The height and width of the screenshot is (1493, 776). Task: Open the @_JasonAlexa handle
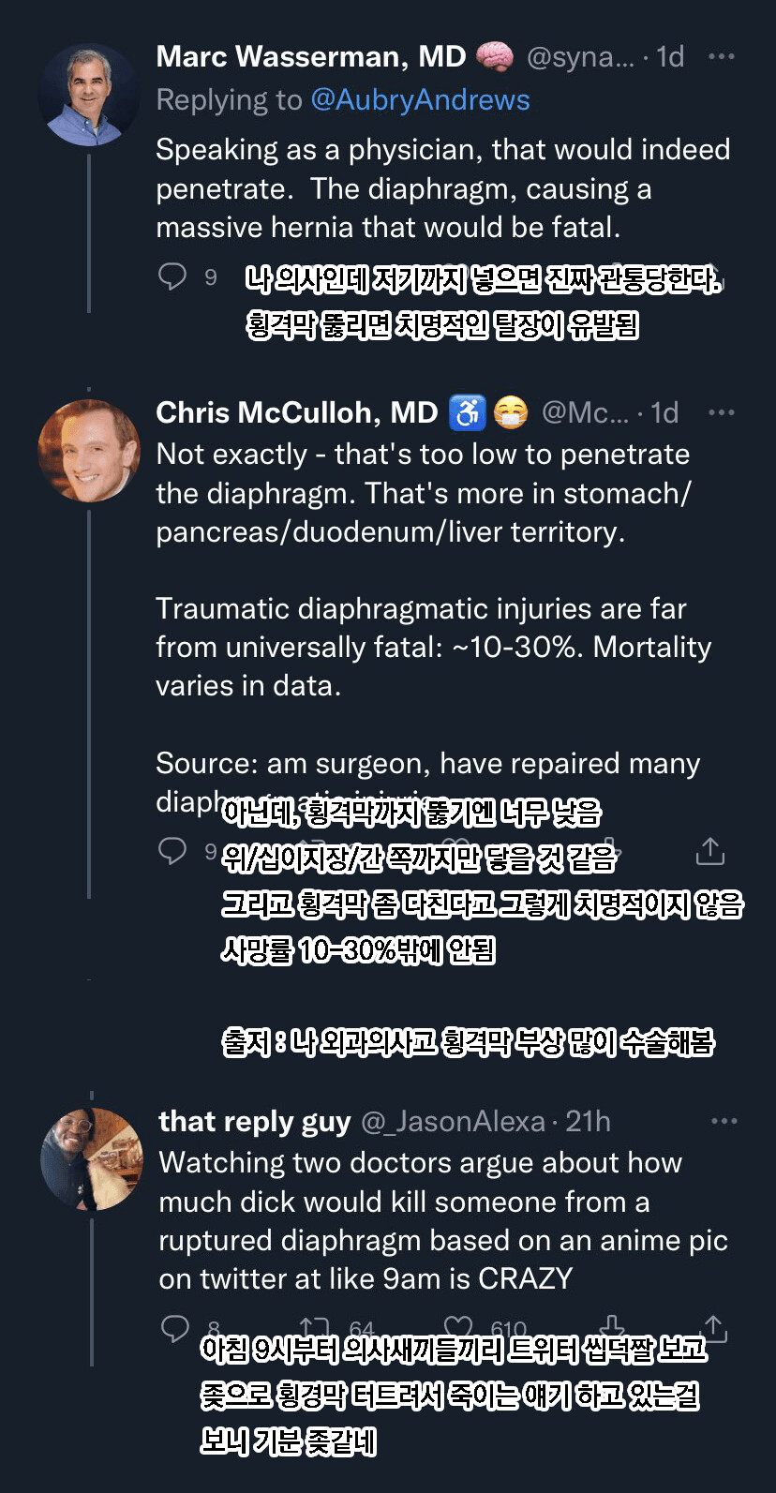[453, 1122]
